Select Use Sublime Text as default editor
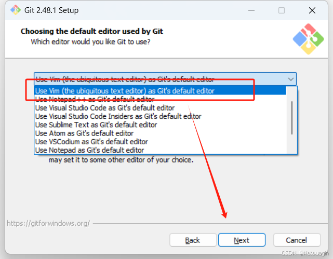 (160, 125)
